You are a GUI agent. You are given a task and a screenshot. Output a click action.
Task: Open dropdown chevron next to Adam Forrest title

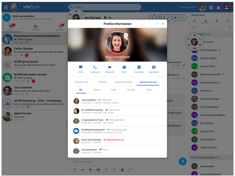pyautogui.click(x=114, y=18)
